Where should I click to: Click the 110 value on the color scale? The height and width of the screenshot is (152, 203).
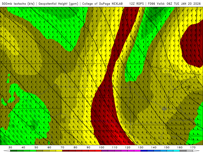pyautogui.click(x=115, y=147)
